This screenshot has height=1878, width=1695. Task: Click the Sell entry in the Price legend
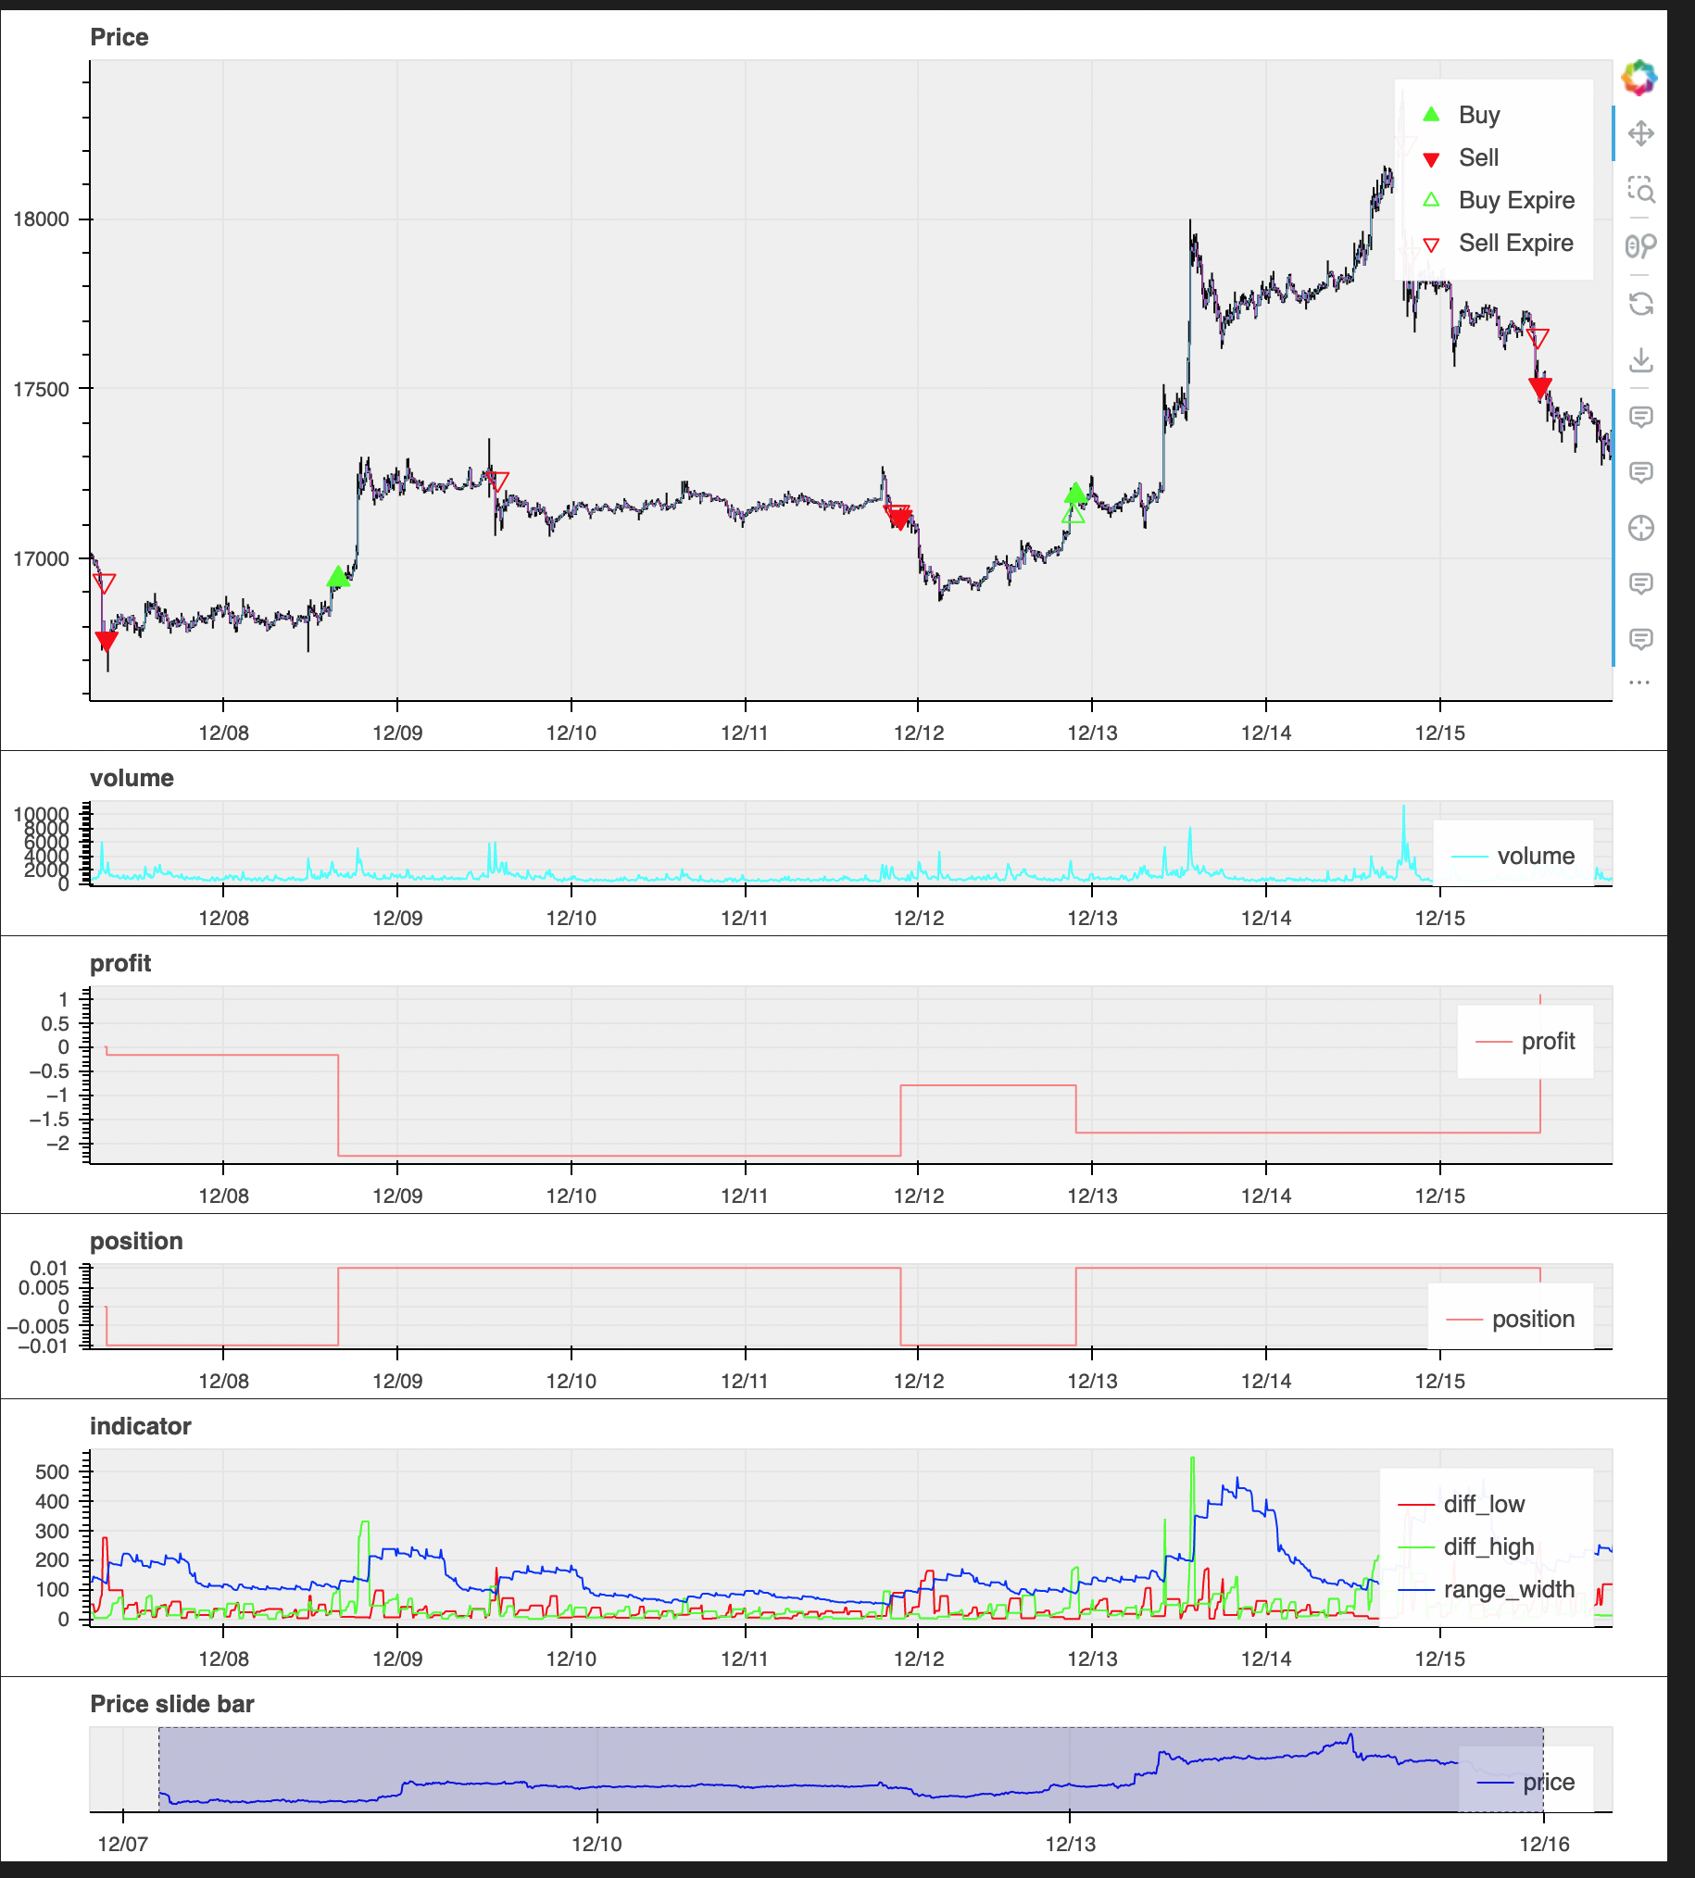[x=1478, y=157]
